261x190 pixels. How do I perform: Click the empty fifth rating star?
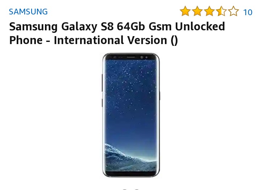point(233,11)
